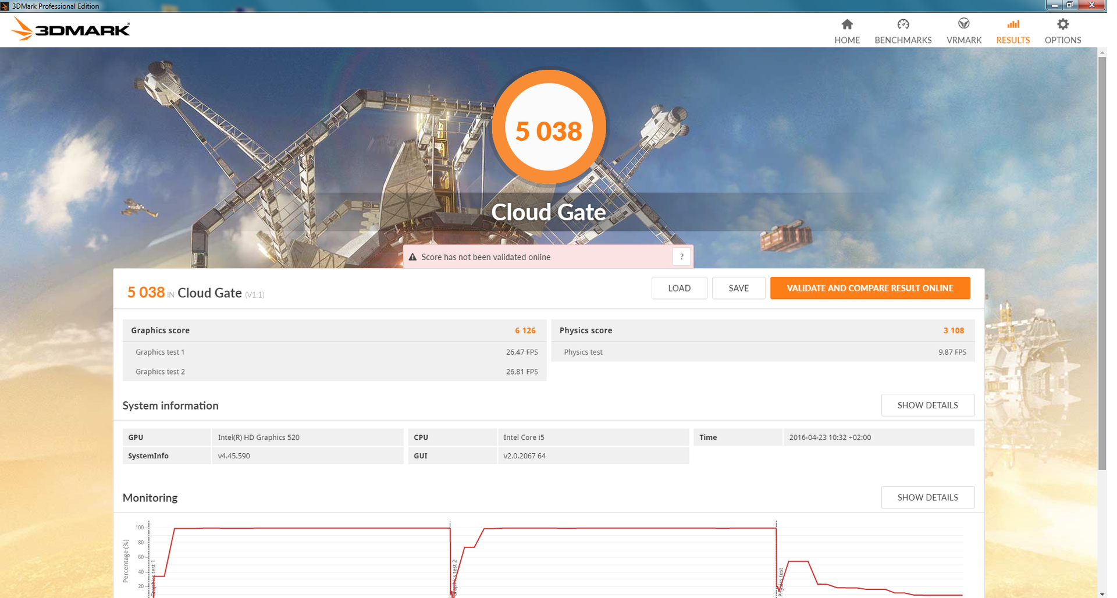The width and height of the screenshot is (1117, 598).
Task: Switch to the VRMARK tab label
Action: (964, 40)
